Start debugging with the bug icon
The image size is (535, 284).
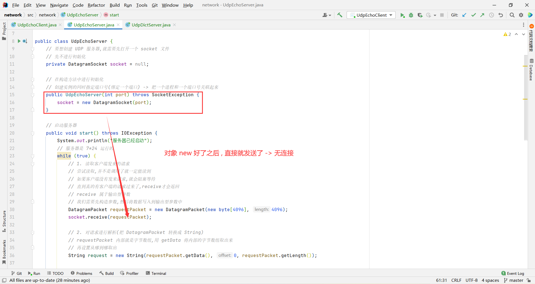[x=411, y=15]
